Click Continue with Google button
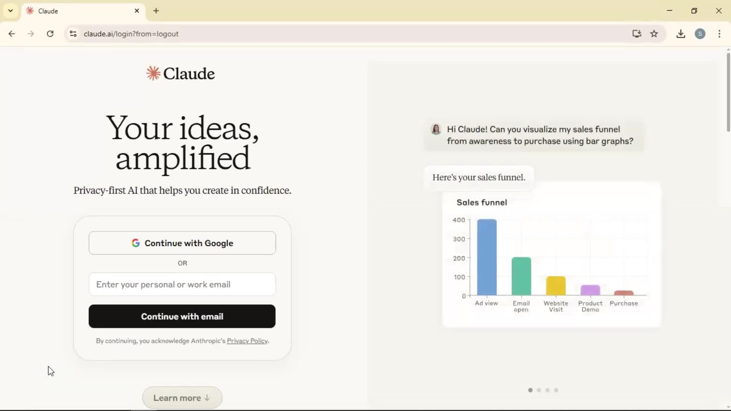 pyautogui.click(x=182, y=243)
